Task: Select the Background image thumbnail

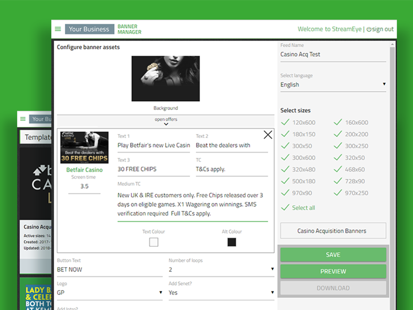Action: point(165,78)
